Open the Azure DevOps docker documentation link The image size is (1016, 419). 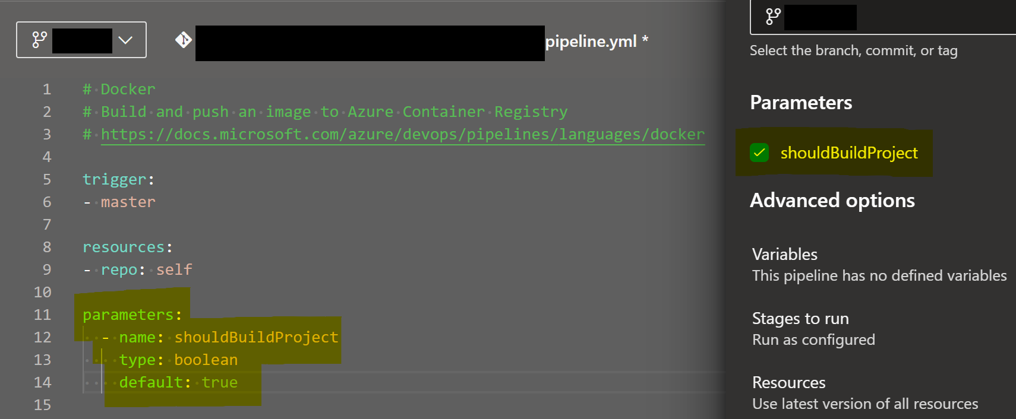[x=403, y=134]
